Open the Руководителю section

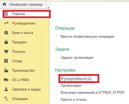point(24,23)
